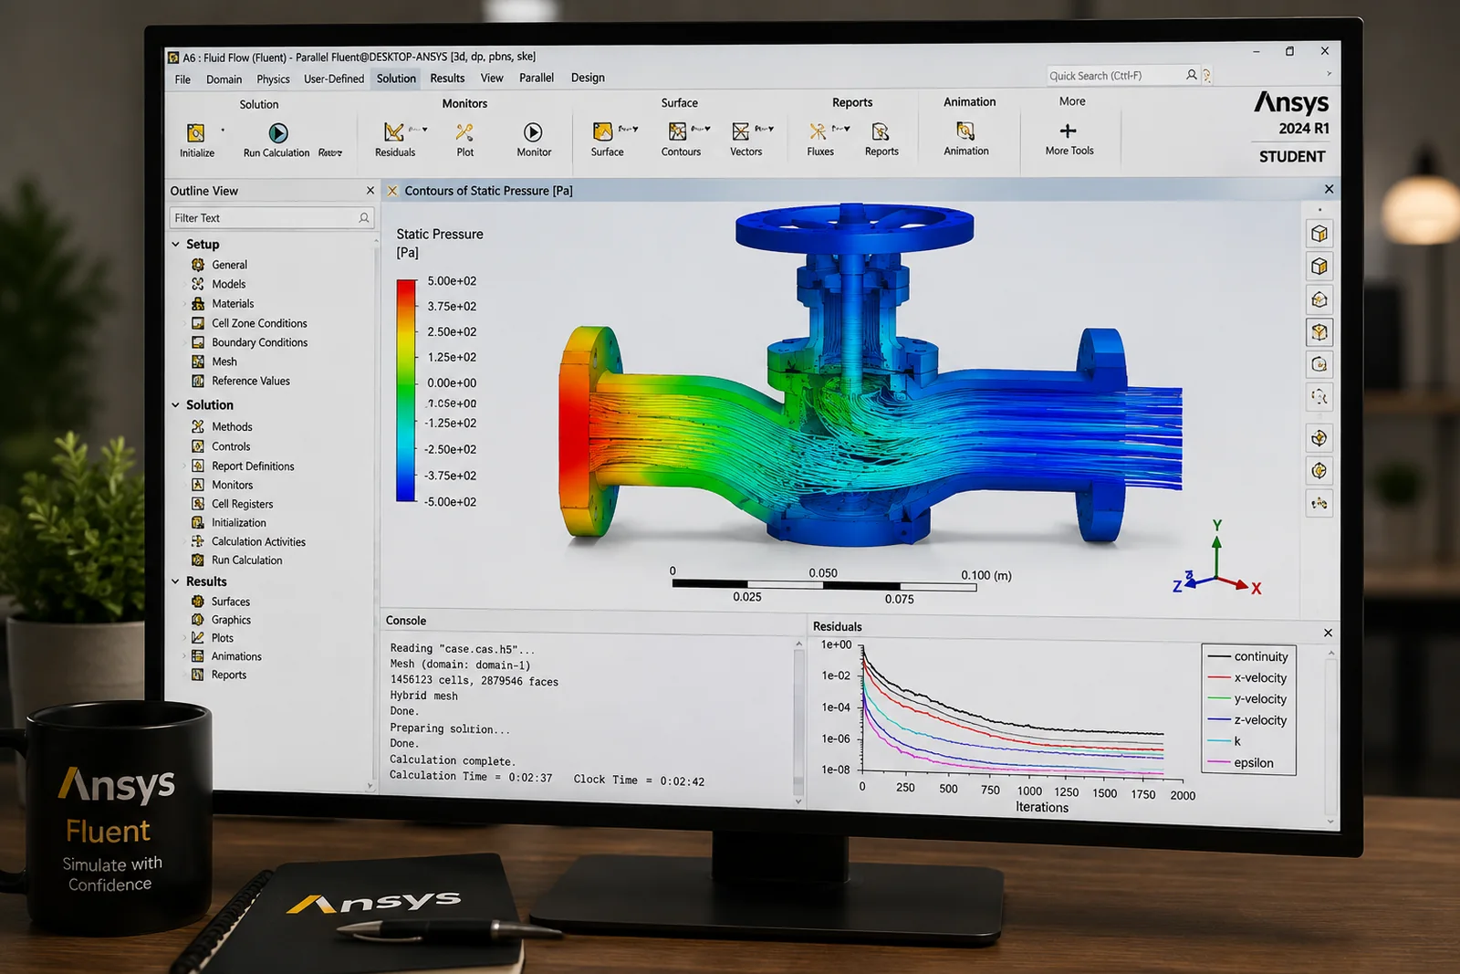The width and height of the screenshot is (1460, 974).
Task: Select Run Calculation in outline tree
Action: [x=246, y=560]
